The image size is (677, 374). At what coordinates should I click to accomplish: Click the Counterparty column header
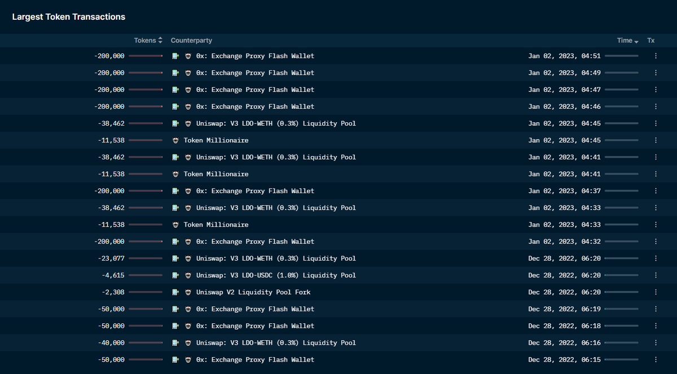coord(191,41)
